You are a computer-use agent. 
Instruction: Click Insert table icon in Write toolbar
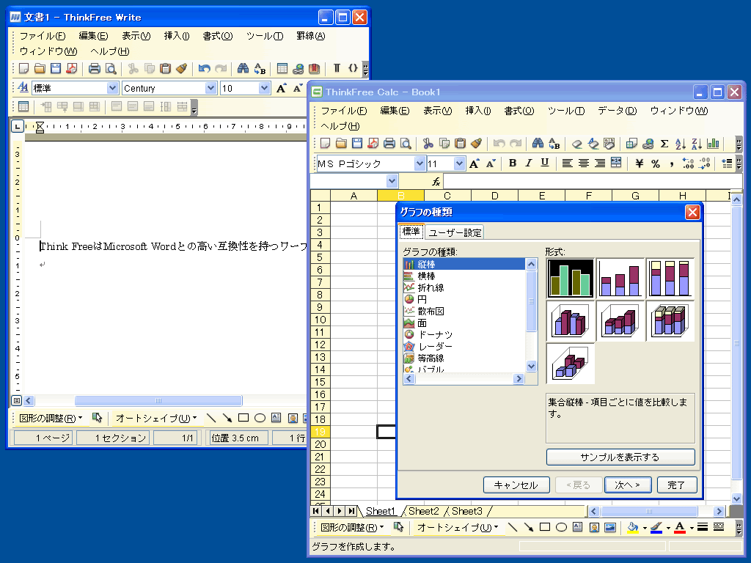pyautogui.click(x=282, y=68)
